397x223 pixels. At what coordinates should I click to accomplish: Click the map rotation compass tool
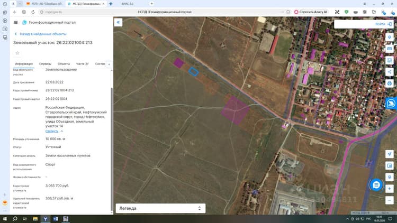click(390, 177)
